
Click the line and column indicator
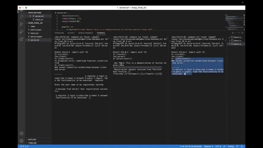[x=191, y=146]
